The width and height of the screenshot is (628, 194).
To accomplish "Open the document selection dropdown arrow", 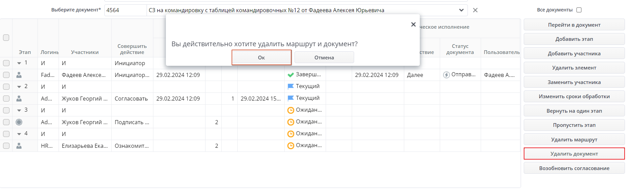I will [x=461, y=10].
